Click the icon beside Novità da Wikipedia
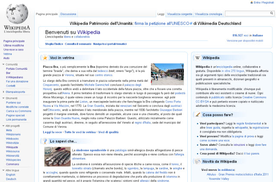This screenshot has height=182, width=276. pyautogui.click(x=198, y=161)
